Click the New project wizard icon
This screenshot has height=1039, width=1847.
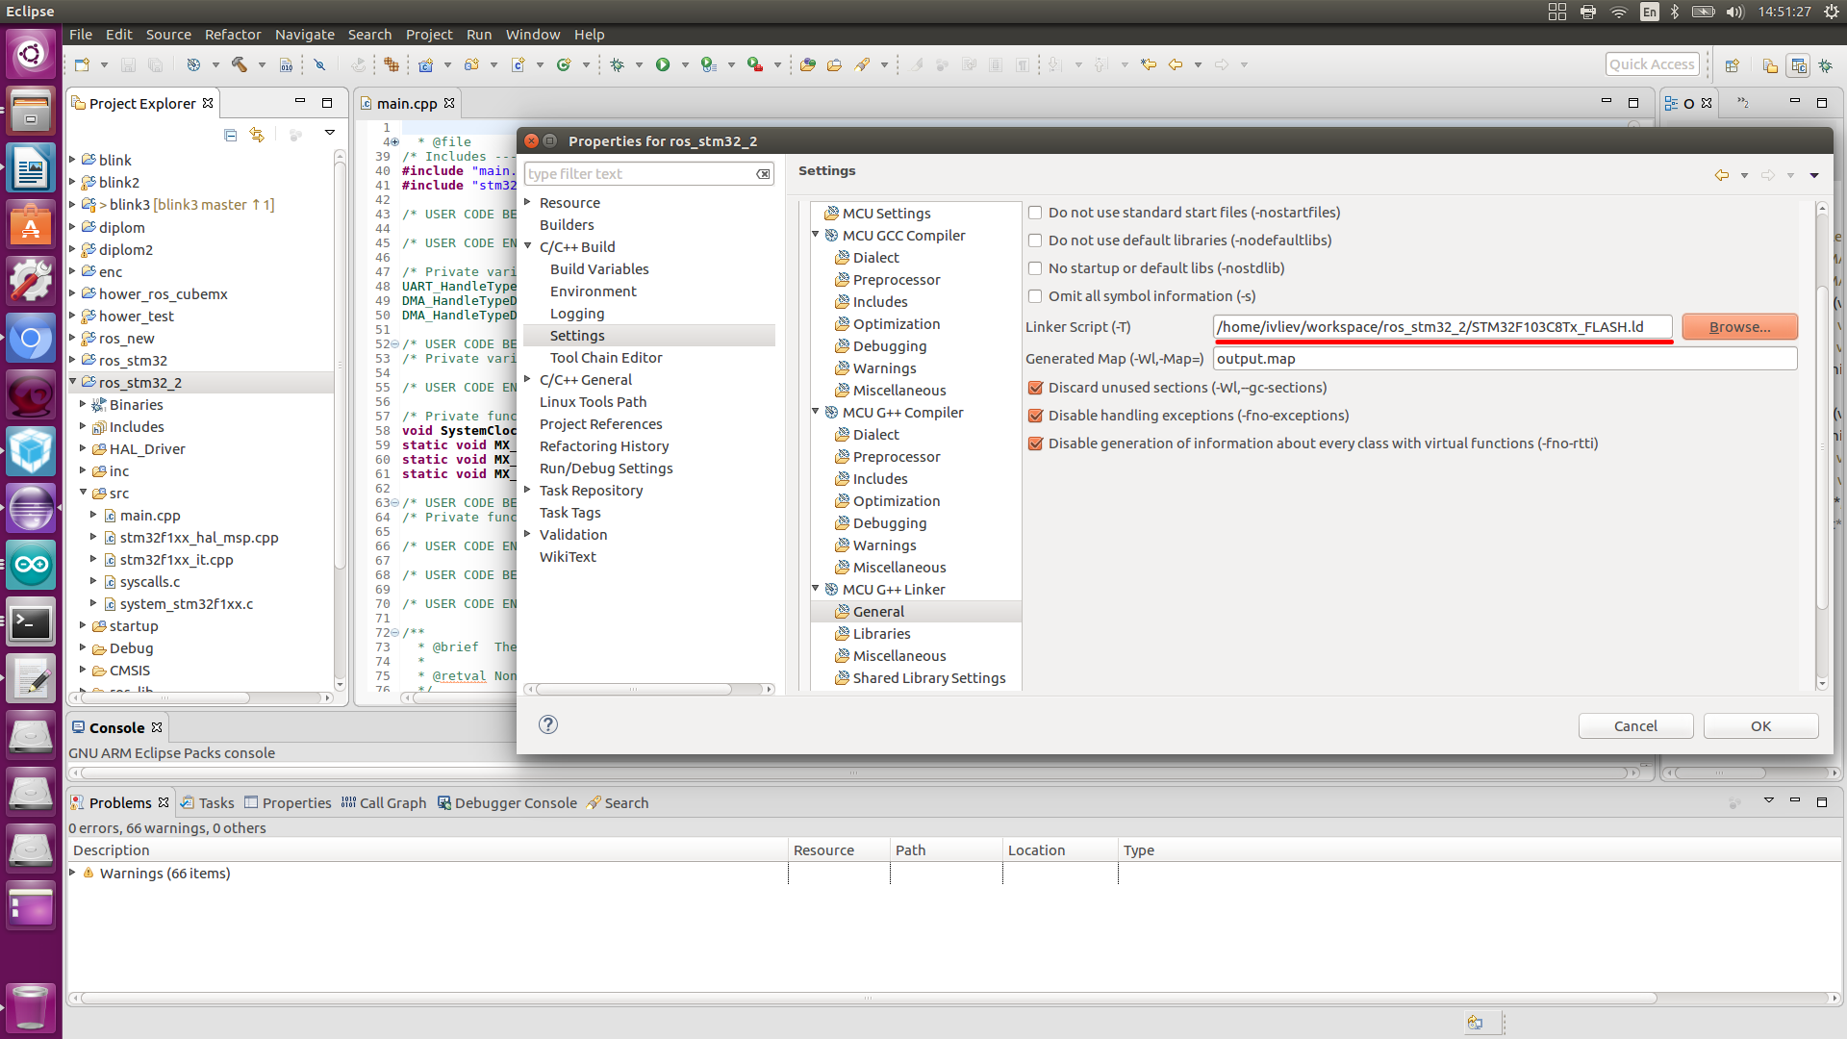83,64
